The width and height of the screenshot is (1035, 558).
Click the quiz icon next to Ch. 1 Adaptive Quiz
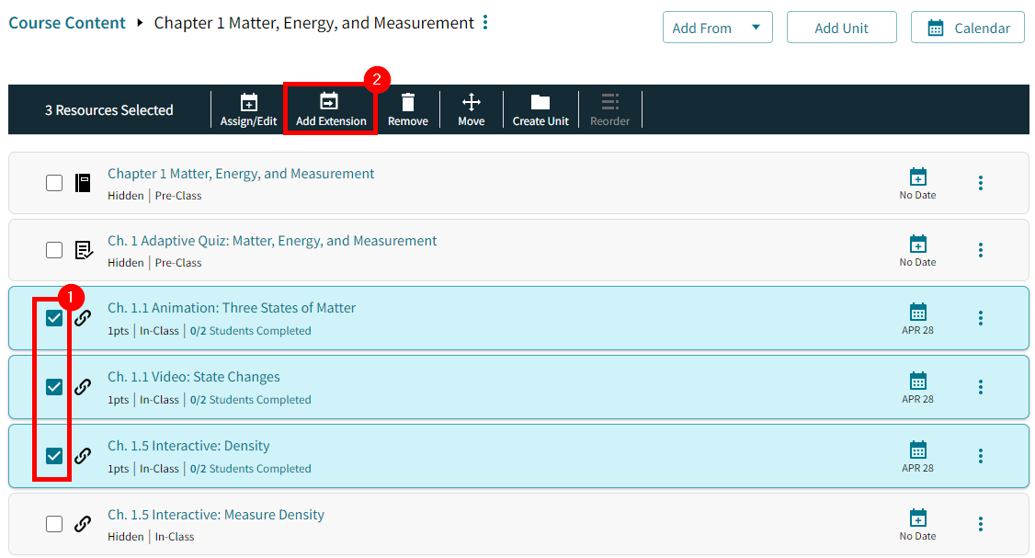83,249
